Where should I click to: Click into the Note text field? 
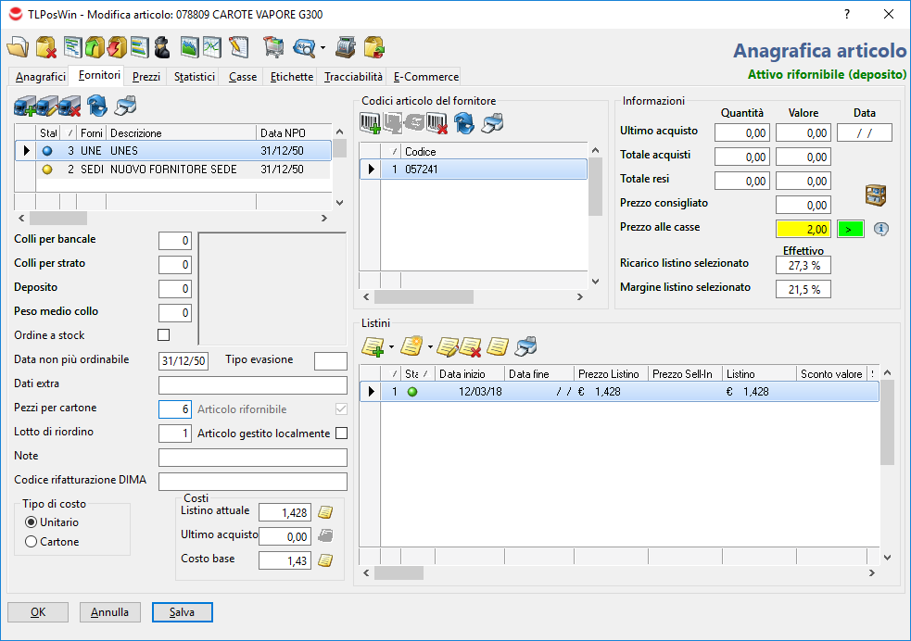coord(252,458)
